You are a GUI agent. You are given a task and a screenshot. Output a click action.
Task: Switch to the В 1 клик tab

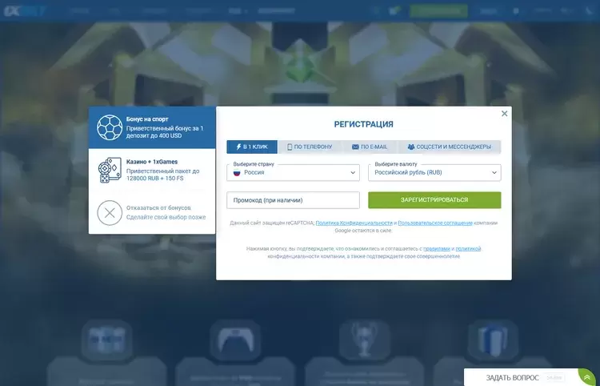tap(252, 147)
